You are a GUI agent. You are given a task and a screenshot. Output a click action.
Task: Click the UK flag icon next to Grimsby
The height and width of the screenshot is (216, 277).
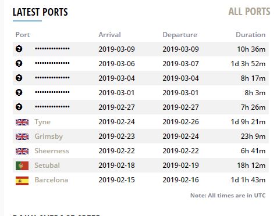tap(22, 136)
